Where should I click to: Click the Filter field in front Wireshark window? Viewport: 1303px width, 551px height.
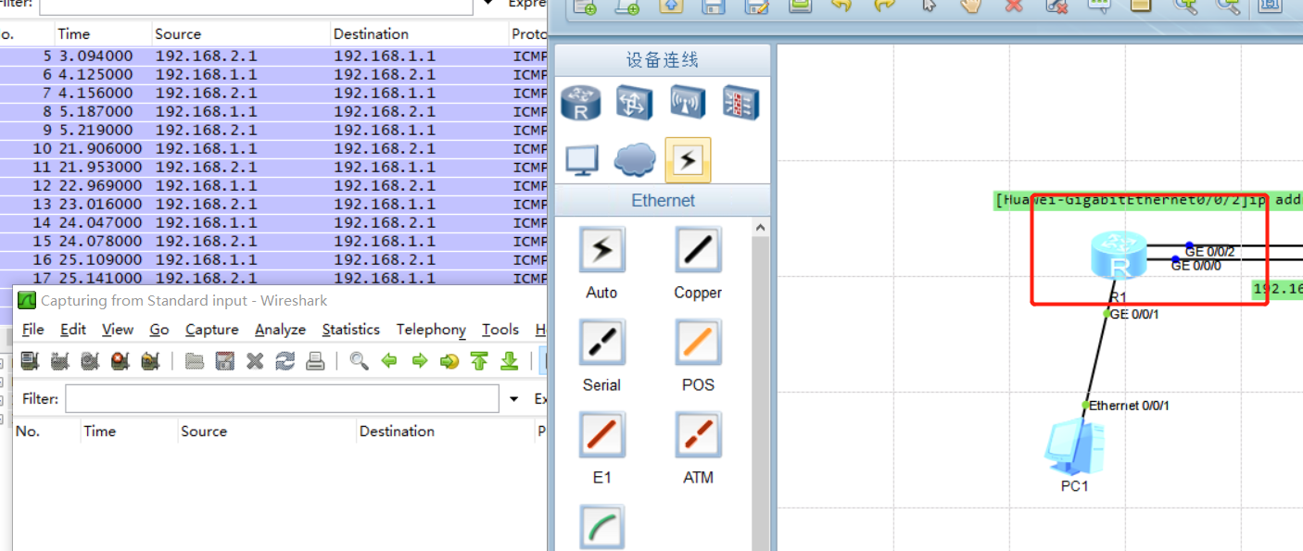click(x=282, y=399)
